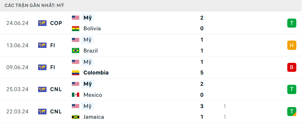Select the CNL label on 25.03.24 row

[56, 89]
